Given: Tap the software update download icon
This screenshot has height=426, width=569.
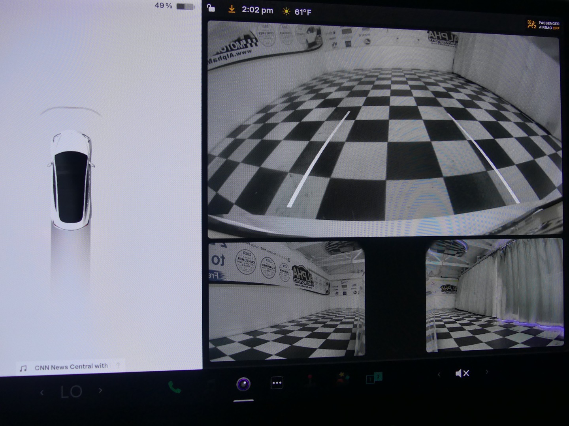Looking at the screenshot, I should (232, 9).
